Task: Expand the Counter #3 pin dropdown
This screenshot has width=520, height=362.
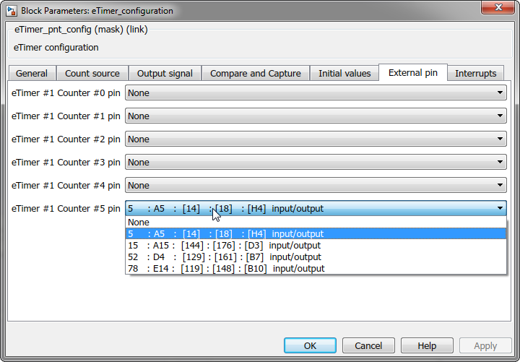Action: tap(316, 162)
